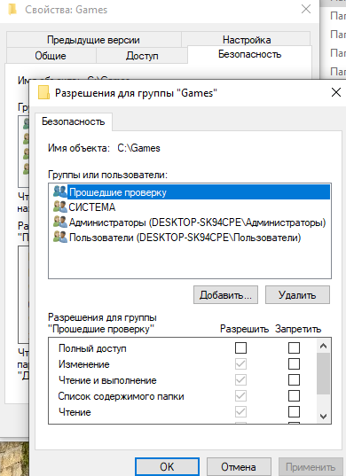The image size is (346, 476).
Task: Click folder icon in Свойства: Games title bar
Action: 12,10
